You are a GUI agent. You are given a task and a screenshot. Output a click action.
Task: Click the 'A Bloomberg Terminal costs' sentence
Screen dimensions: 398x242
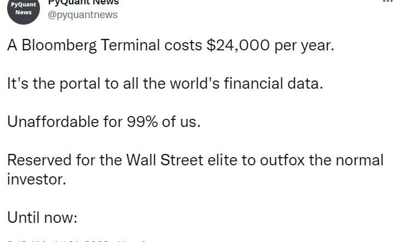(x=171, y=45)
